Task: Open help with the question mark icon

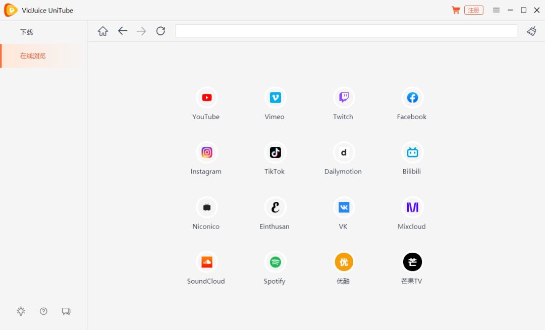Action: (x=43, y=311)
